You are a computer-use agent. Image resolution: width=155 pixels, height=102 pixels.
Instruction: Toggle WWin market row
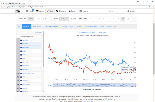[29, 77]
